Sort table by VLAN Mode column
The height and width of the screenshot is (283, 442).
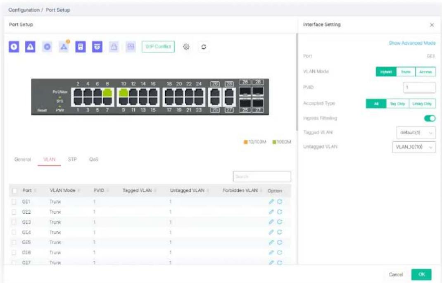click(65, 190)
